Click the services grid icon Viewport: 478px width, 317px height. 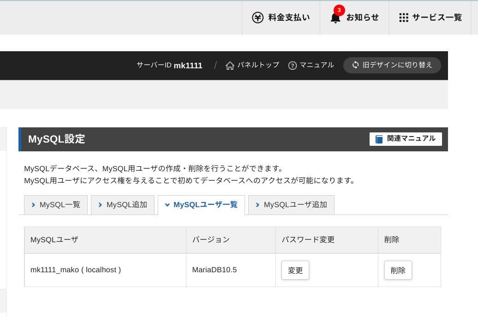coord(404,18)
